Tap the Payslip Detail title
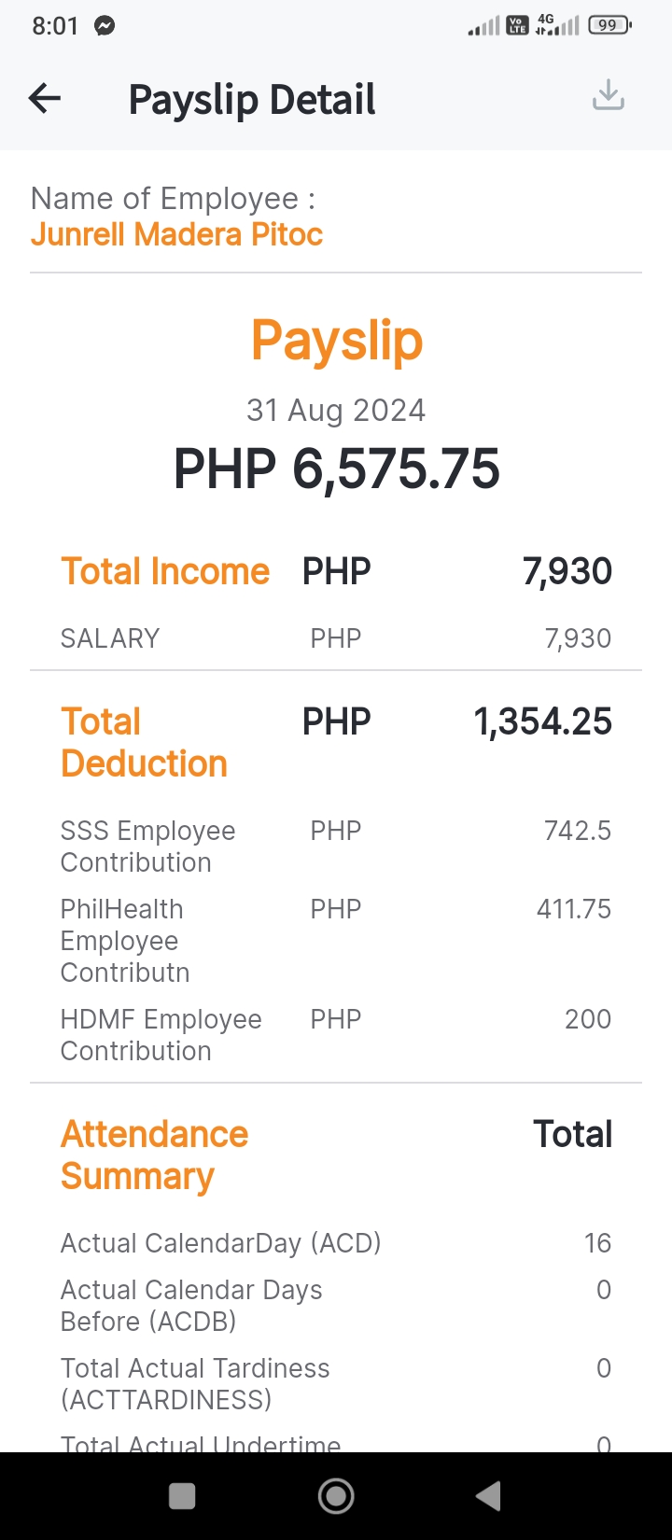This screenshot has width=672, height=1540. point(252,100)
